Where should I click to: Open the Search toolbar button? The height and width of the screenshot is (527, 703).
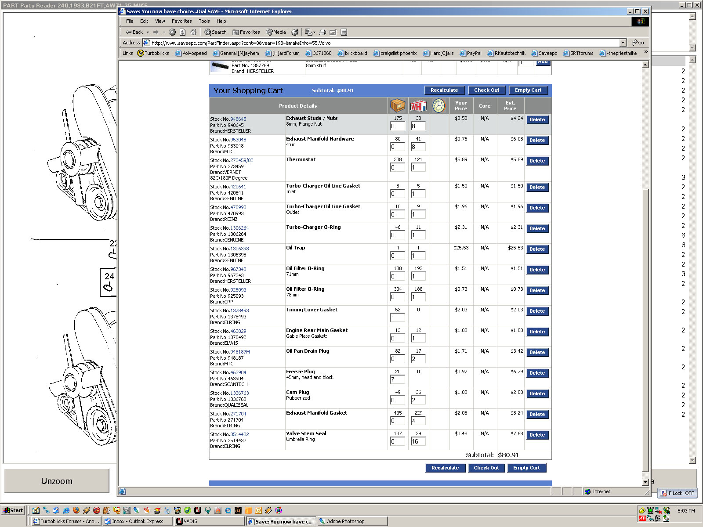click(215, 32)
